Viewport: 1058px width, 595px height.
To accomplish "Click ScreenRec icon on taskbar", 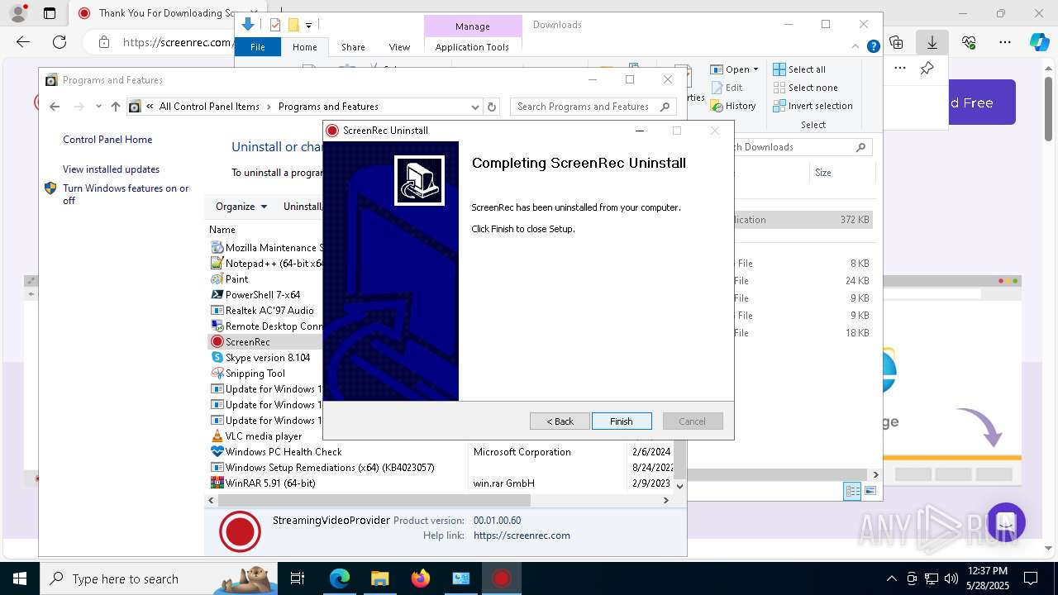I will click(x=501, y=578).
